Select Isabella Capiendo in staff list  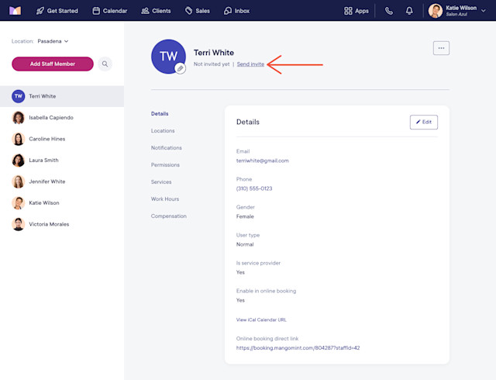pyautogui.click(x=62, y=117)
